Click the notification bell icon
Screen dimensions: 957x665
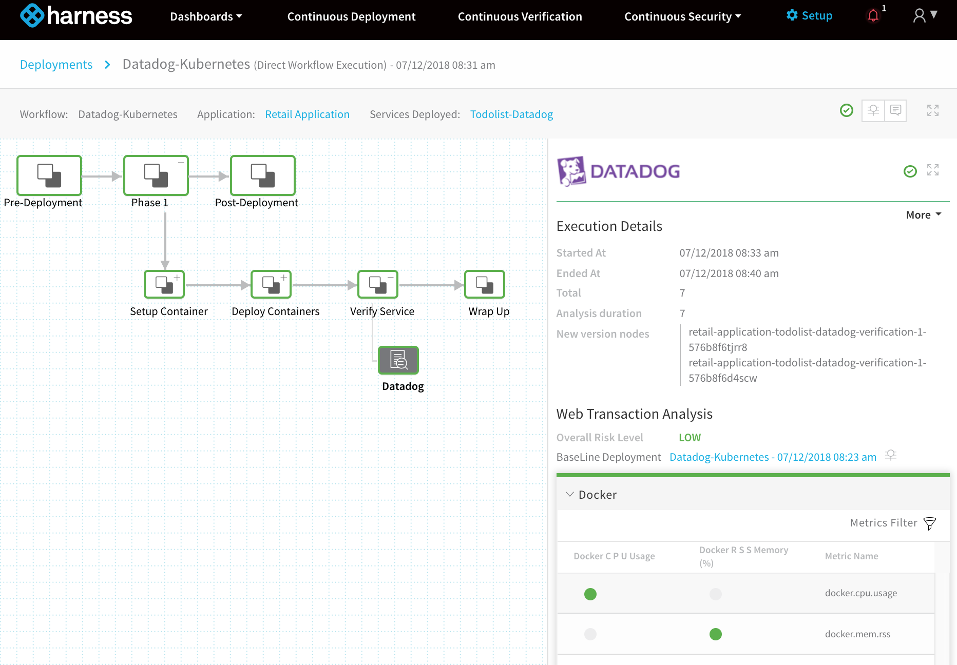pos(873,16)
